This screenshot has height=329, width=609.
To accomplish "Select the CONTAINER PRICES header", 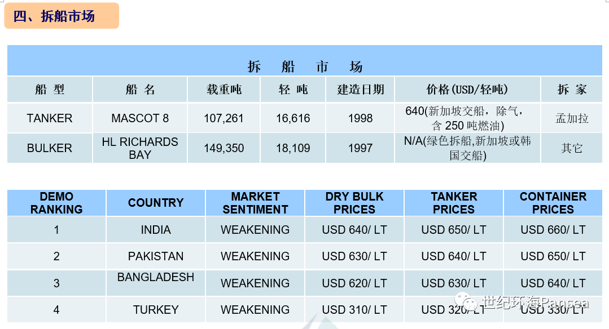I will [553, 203].
